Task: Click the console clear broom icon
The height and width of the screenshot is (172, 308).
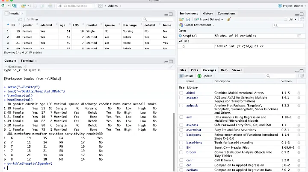Action: (x=171, y=67)
